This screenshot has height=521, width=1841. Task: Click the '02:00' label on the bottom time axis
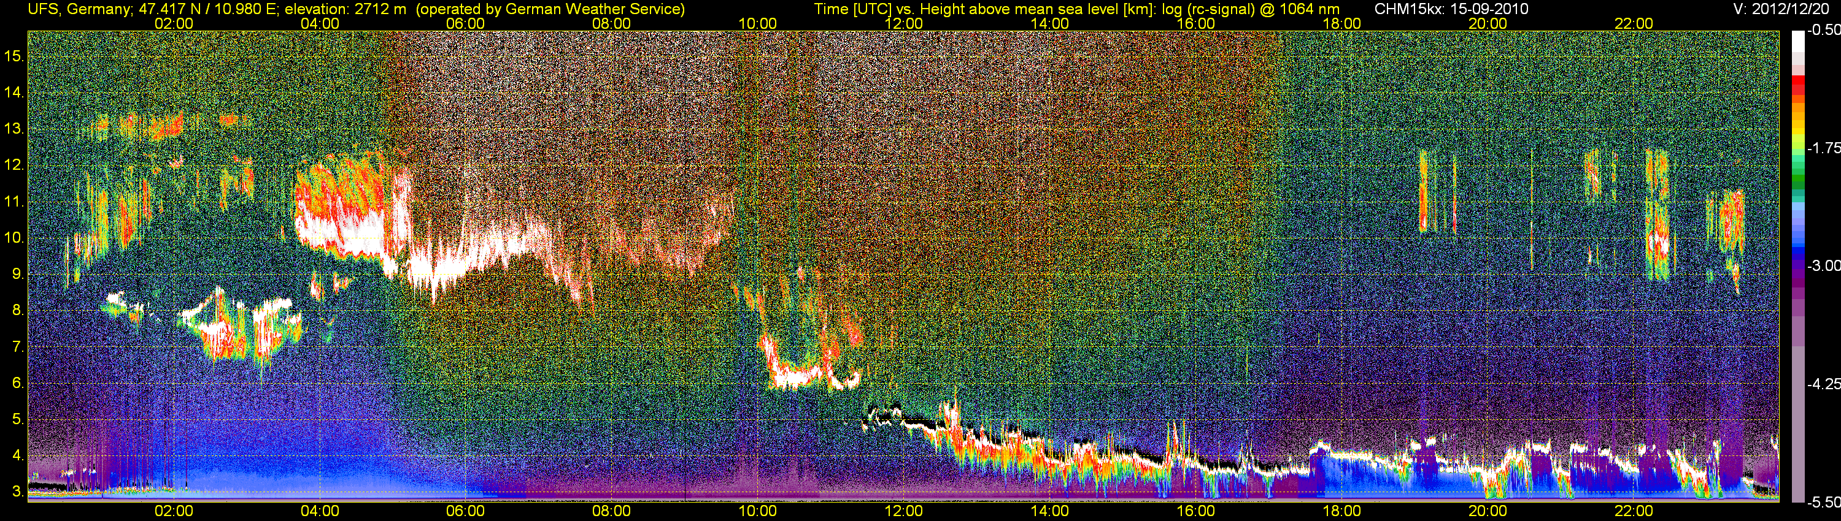(x=174, y=512)
